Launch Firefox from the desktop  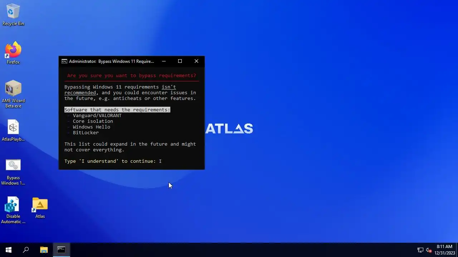(x=13, y=53)
